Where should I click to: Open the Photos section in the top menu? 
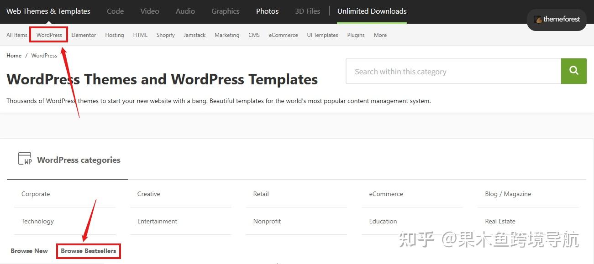(267, 11)
